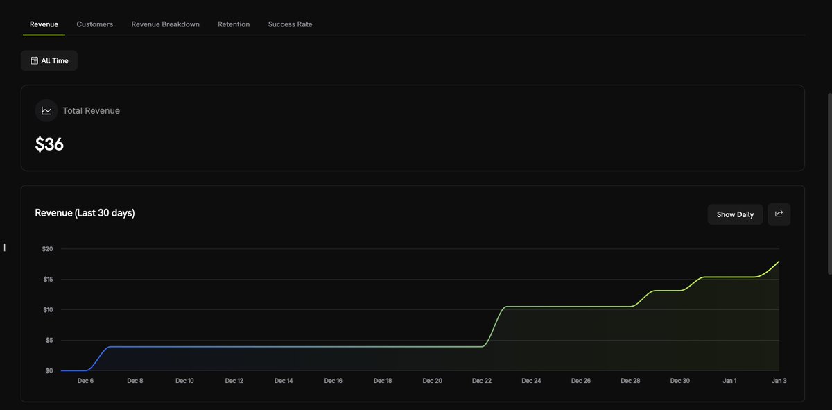Switch to the Customers tab
Viewport: 832px width, 410px height.
pyautogui.click(x=95, y=24)
